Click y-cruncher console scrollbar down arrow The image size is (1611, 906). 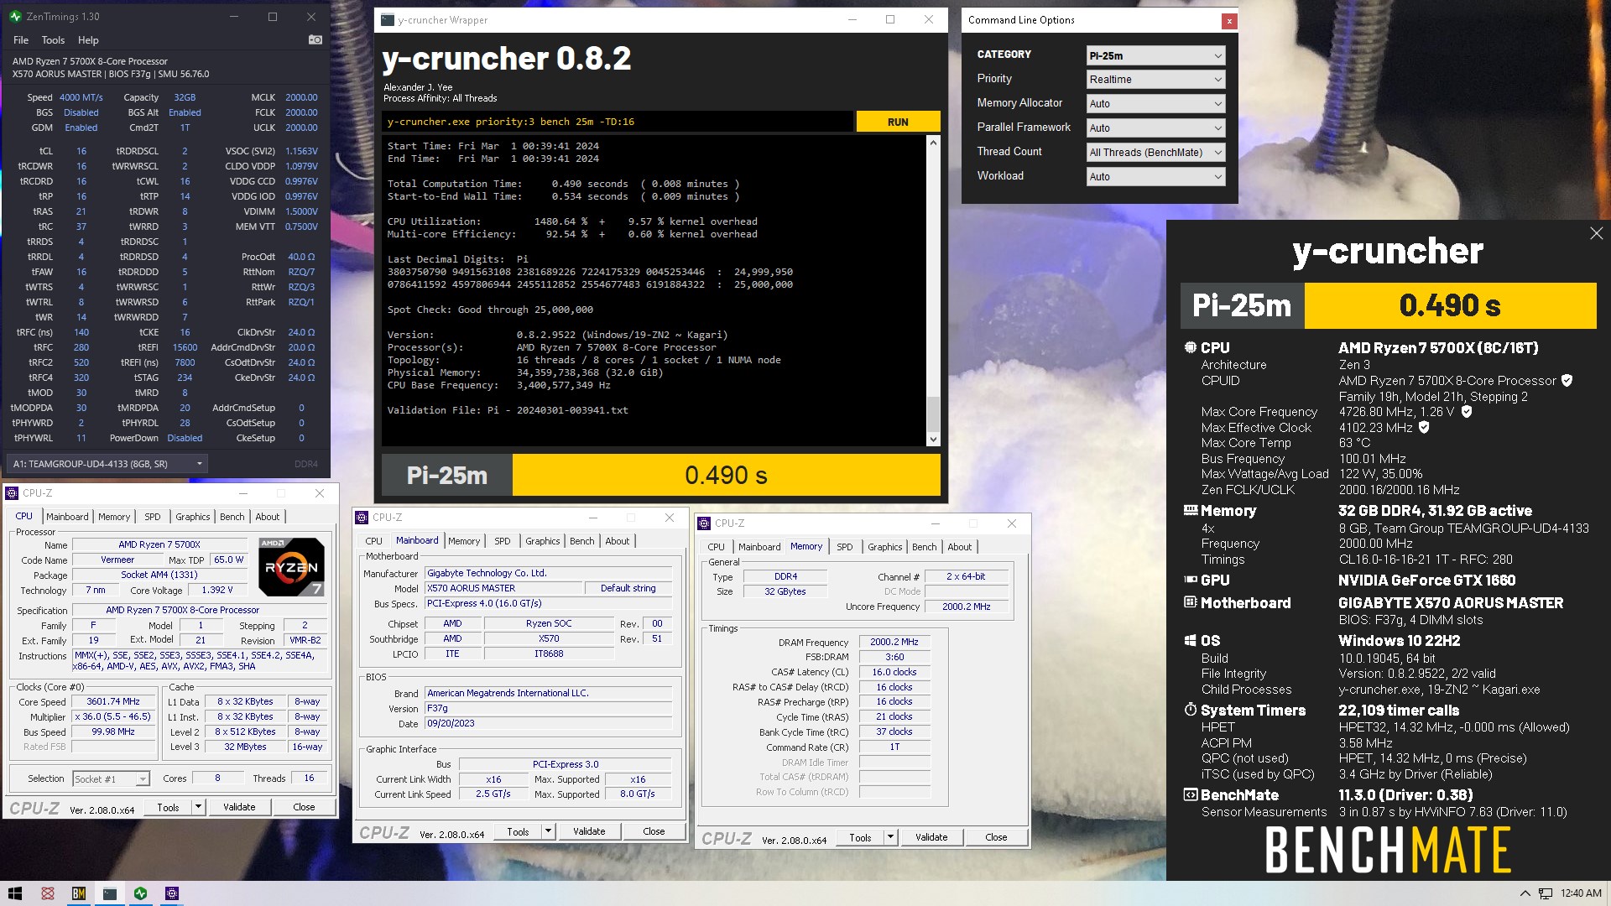click(933, 439)
